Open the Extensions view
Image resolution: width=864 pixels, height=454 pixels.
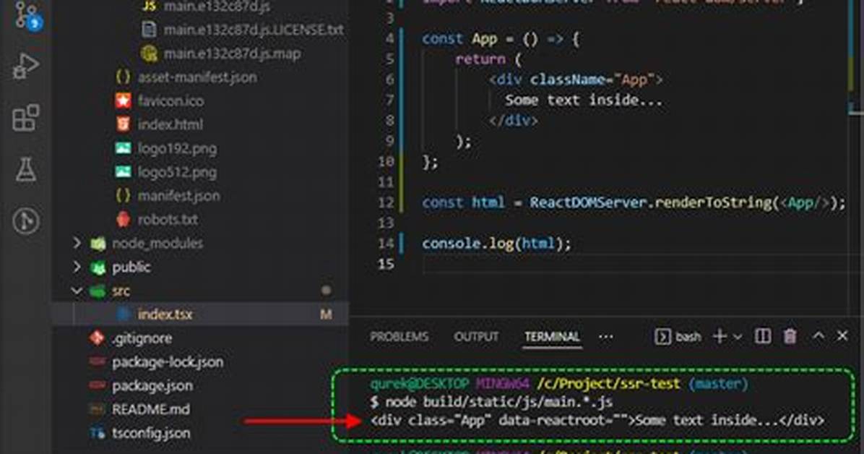(25, 118)
